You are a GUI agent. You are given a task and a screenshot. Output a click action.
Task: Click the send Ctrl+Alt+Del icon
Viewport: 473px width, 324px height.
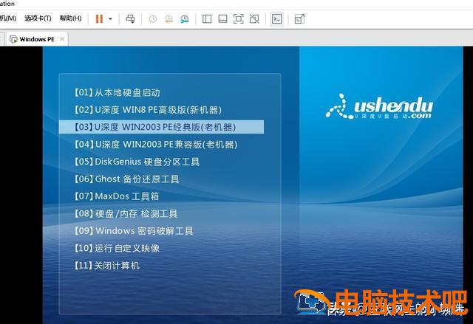131,18
